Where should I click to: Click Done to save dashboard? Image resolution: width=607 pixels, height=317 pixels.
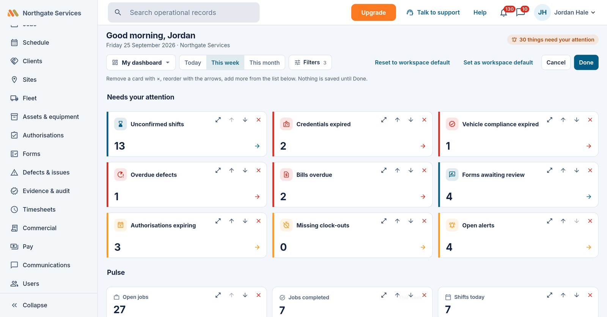[586, 63]
